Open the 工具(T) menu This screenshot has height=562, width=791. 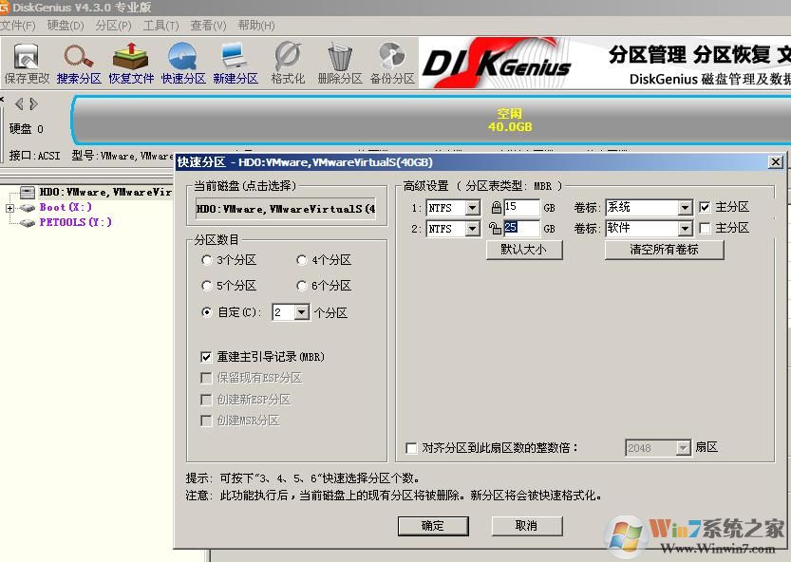point(160,26)
